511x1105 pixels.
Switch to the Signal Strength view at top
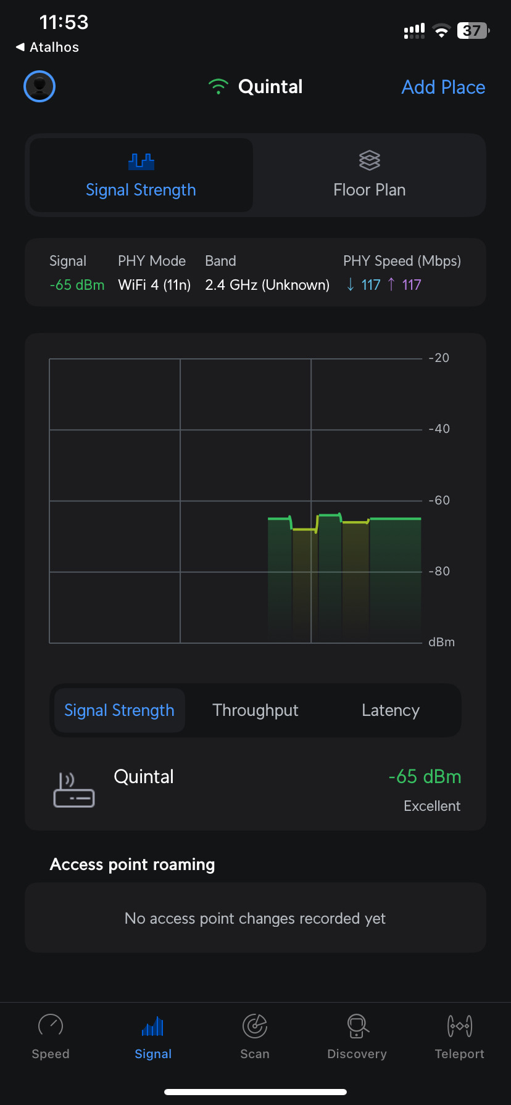coord(141,176)
